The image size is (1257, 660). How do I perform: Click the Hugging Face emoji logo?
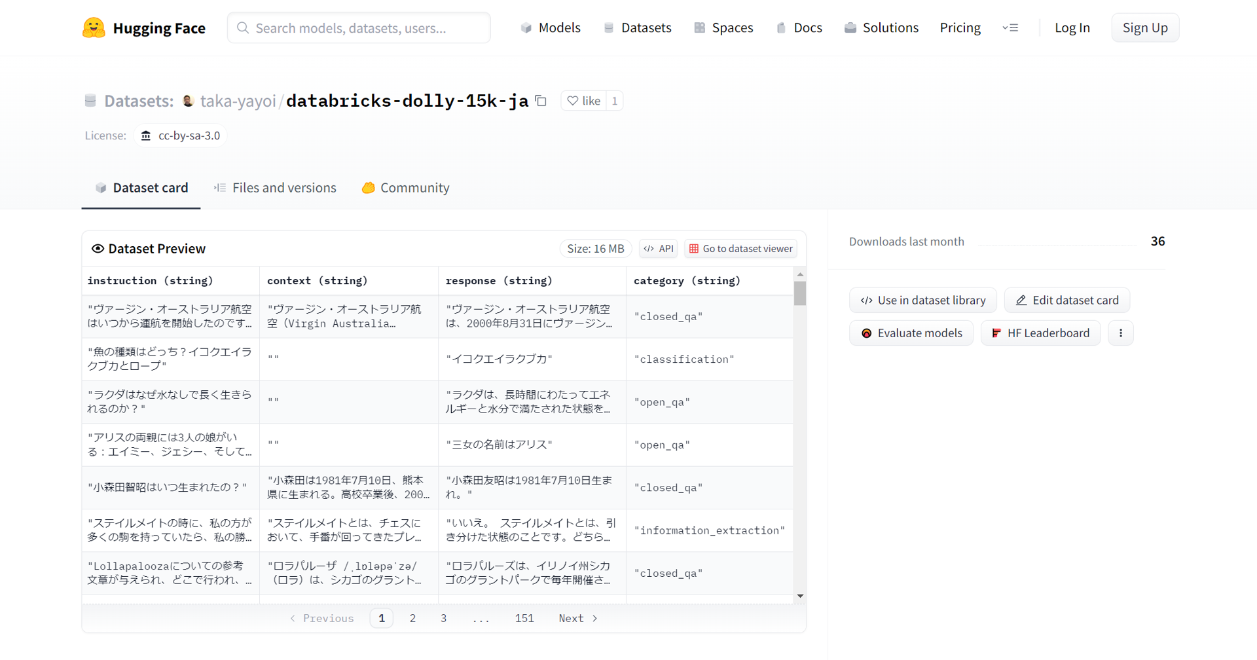click(x=94, y=27)
